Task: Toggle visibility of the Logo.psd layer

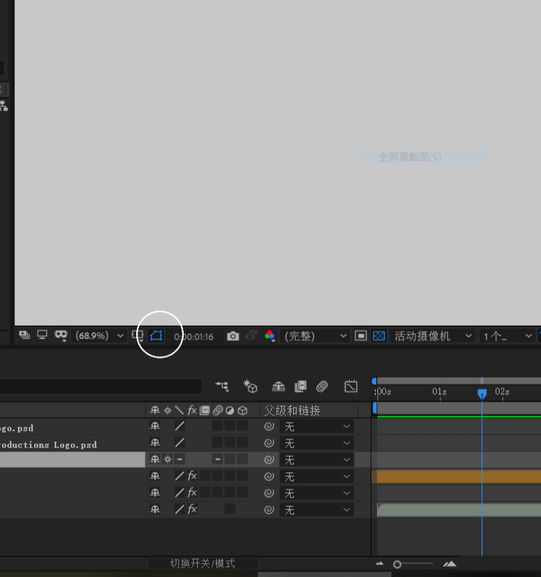Action: point(2,428)
